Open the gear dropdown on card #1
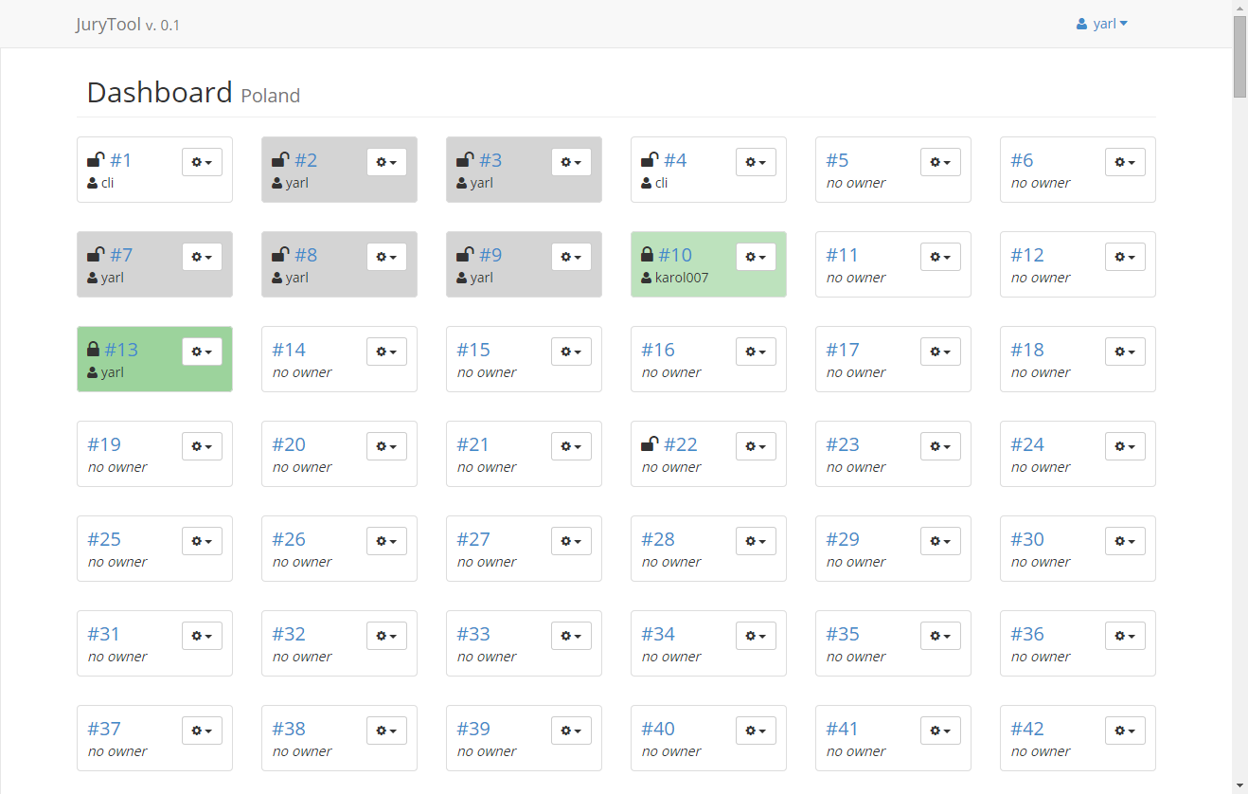The width and height of the screenshot is (1248, 794). [x=202, y=162]
